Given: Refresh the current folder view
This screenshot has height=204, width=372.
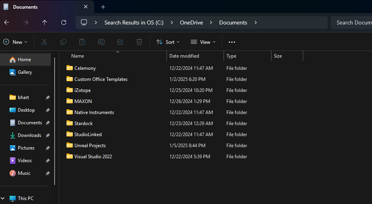Looking at the screenshot, I should pos(64,22).
